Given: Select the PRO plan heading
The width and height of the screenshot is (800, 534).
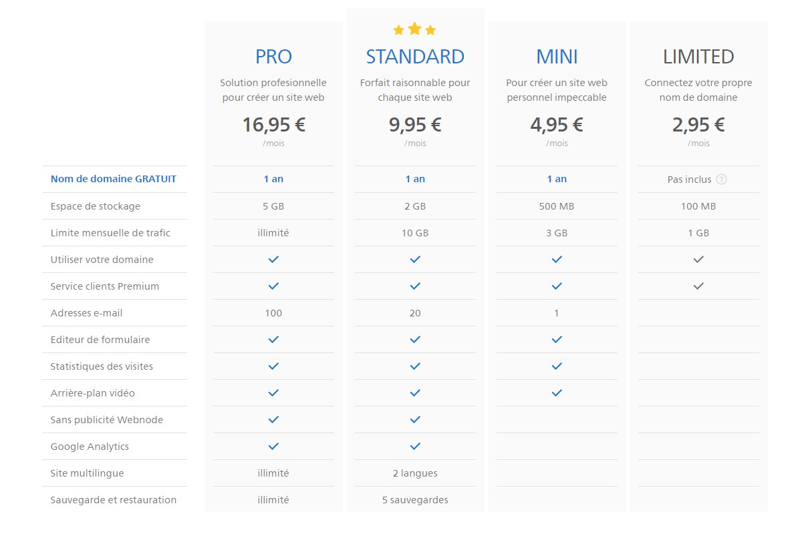Looking at the screenshot, I should pos(273,57).
